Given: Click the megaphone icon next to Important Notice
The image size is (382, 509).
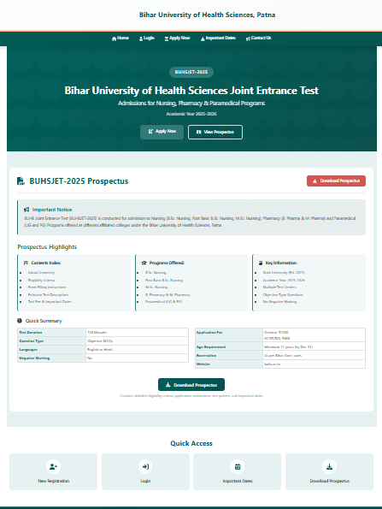Looking at the screenshot, I should (x=26, y=210).
